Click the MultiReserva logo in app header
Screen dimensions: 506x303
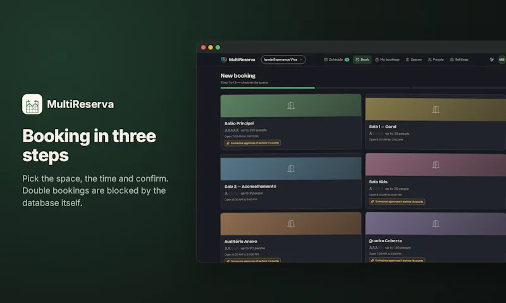click(238, 59)
